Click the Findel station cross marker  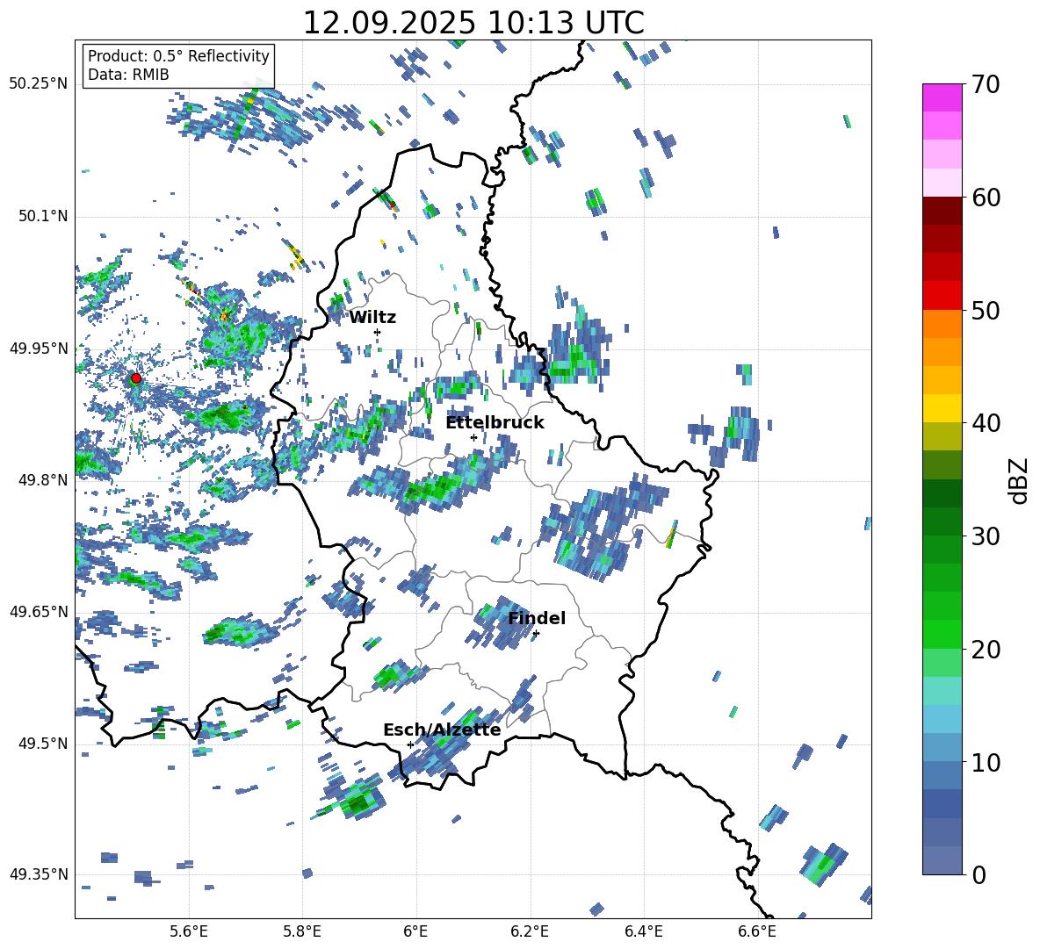pyautogui.click(x=536, y=634)
